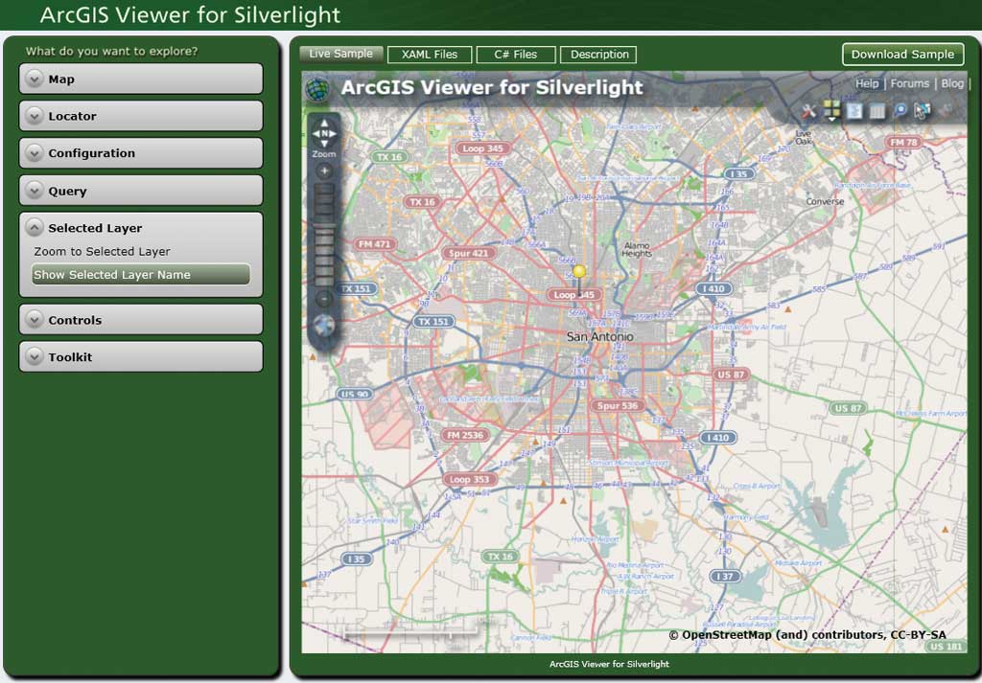This screenshot has height=683, width=982.
Task: Activate the cursor identify tool icon
Action: 922,111
